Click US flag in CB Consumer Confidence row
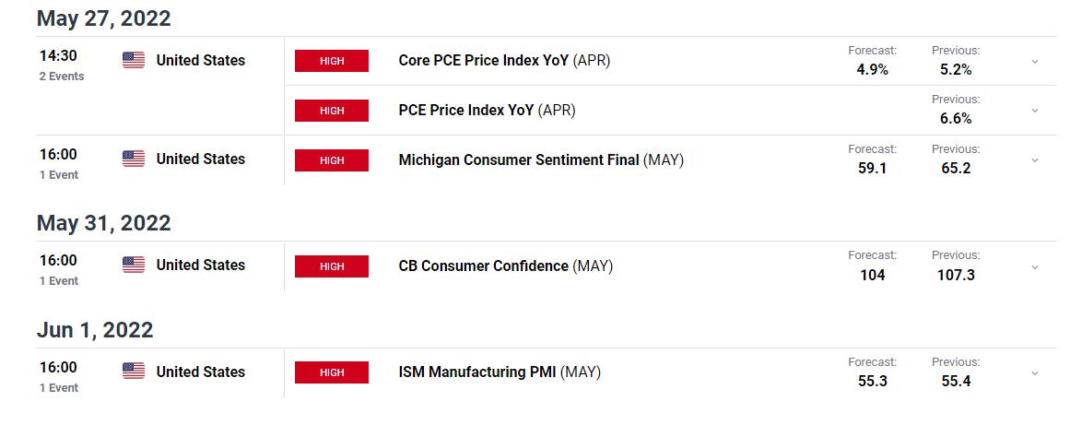Screen dimensions: 1082x425 (134, 266)
